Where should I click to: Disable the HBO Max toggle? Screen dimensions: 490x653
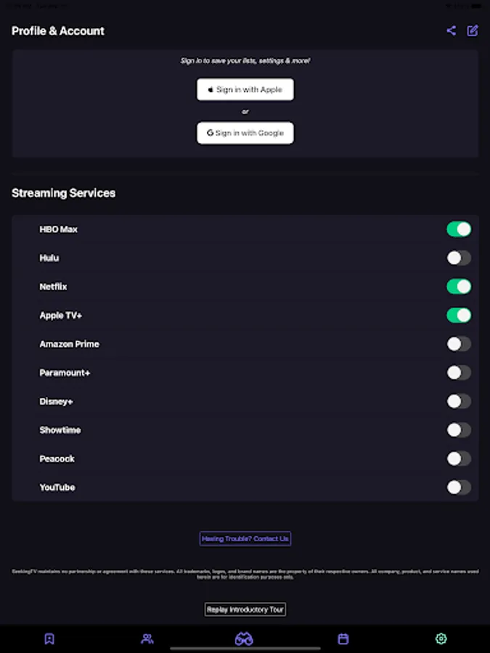pos(459,229)
